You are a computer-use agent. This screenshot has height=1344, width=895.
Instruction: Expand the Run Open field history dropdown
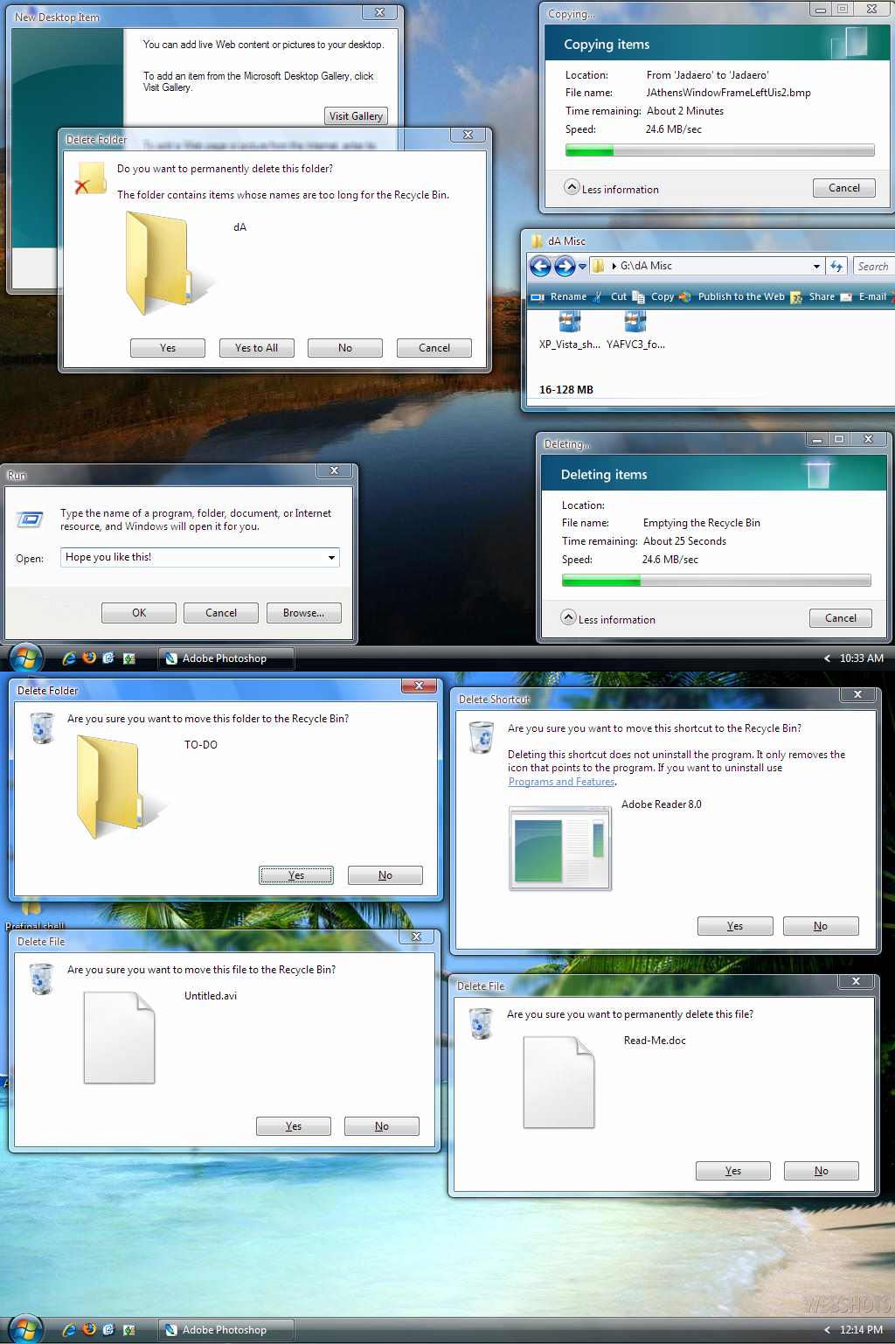(332, 557)
